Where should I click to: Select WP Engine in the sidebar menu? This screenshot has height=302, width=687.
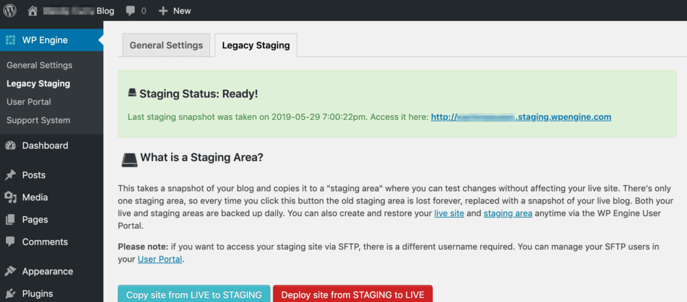[x=52, y=40]
